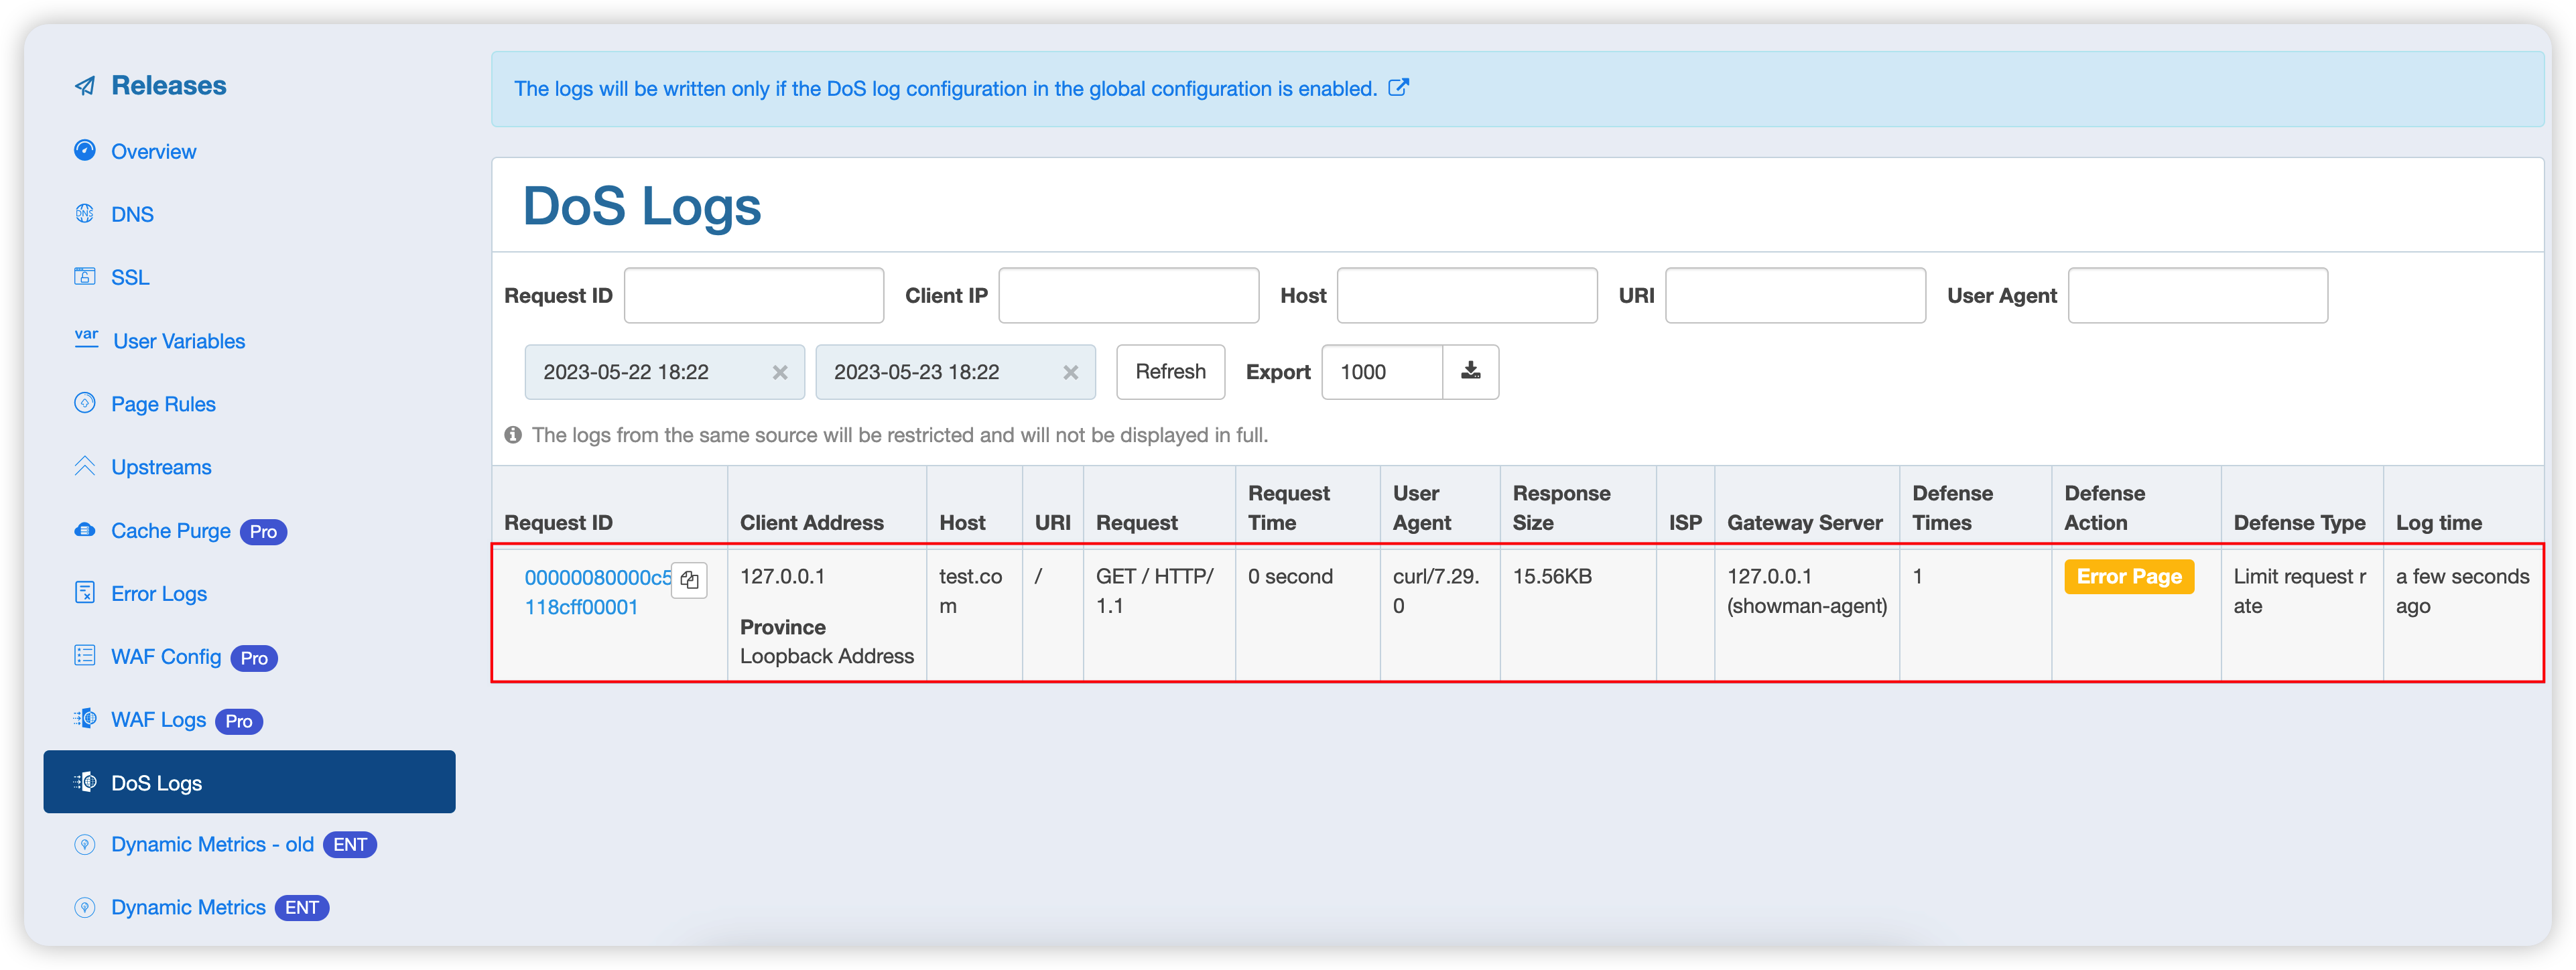Click the DoS Logs page heading
2576x970 pixels.
point(642,206)
